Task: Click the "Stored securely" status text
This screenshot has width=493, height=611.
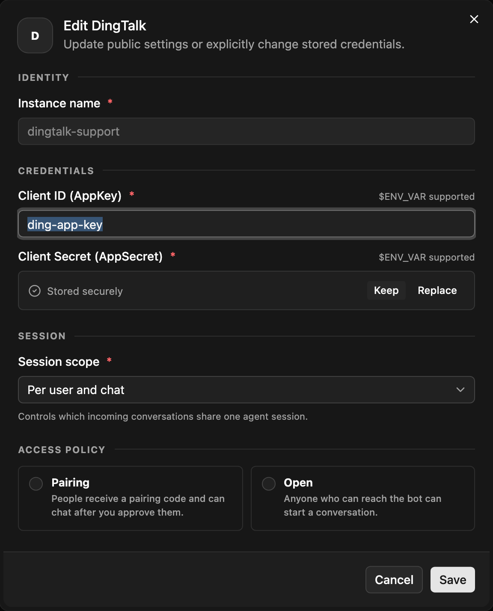Action: [x=85, y=291]
